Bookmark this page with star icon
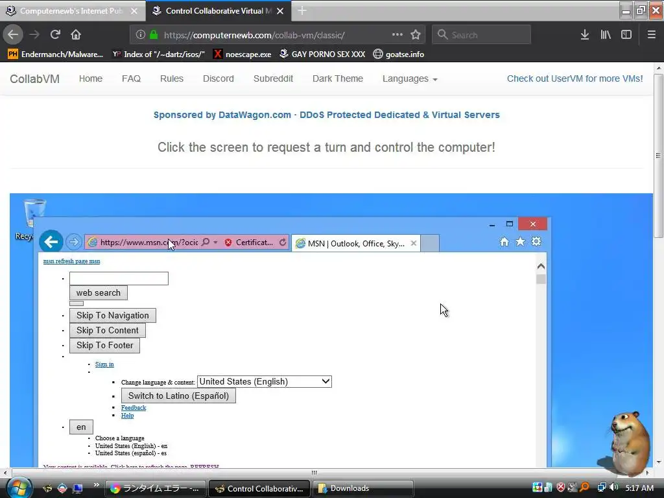Image resolution: width=664 pixels, height=498 pixels. point(416,35)
